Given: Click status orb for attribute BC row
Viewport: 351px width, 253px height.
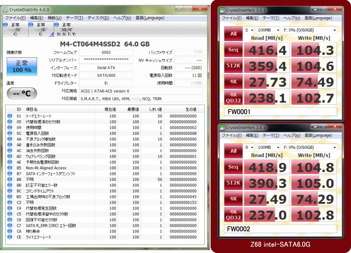Looking at the screenshot, I should click(9, 191).
